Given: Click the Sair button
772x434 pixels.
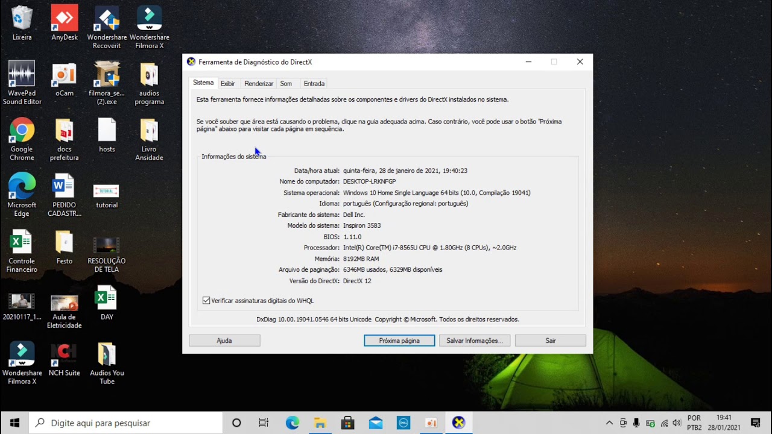Looking at the screenshot, I should click(x=551, y=341).
